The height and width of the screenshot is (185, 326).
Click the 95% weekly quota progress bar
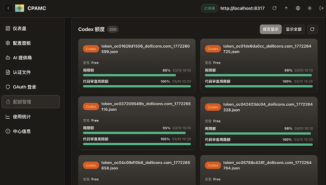click(137, 133)
